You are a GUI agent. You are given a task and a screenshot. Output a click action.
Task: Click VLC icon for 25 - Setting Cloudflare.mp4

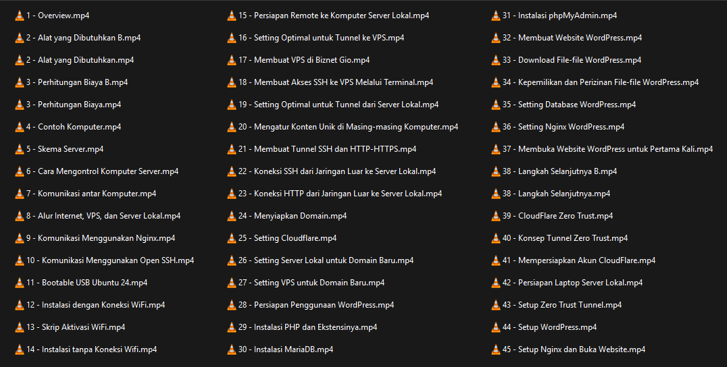point(231,238)
